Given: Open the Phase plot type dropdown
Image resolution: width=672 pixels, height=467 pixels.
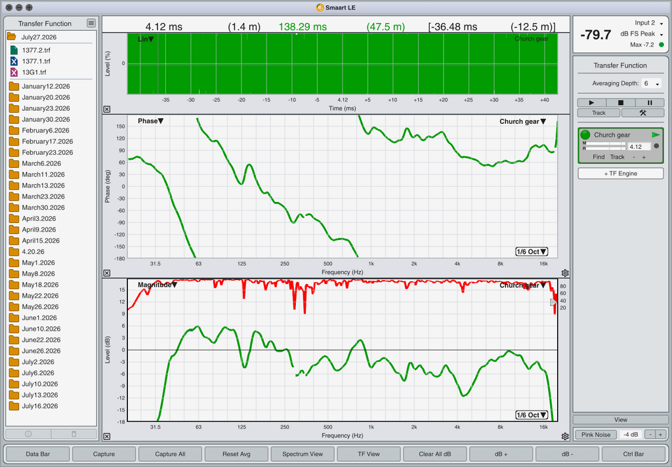Looking at the screenshot, I should click(150, 121).
